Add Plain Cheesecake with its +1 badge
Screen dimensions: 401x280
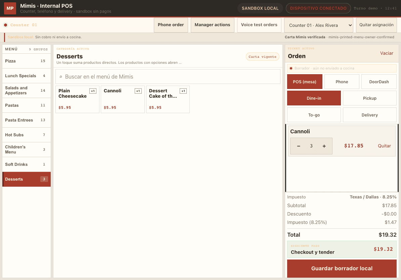pyautogui.click(x=93, y=91)
